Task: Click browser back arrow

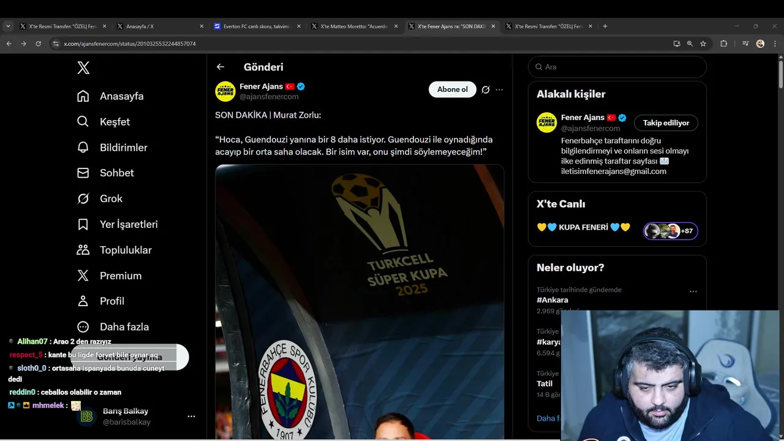Action: tap(9, 43)
